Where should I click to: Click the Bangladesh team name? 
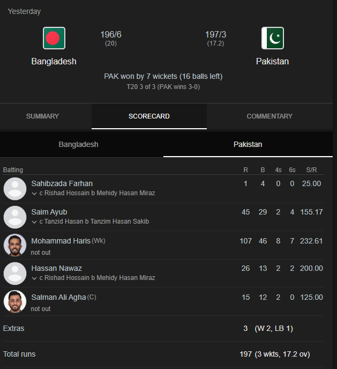click(x=54, y=62)
